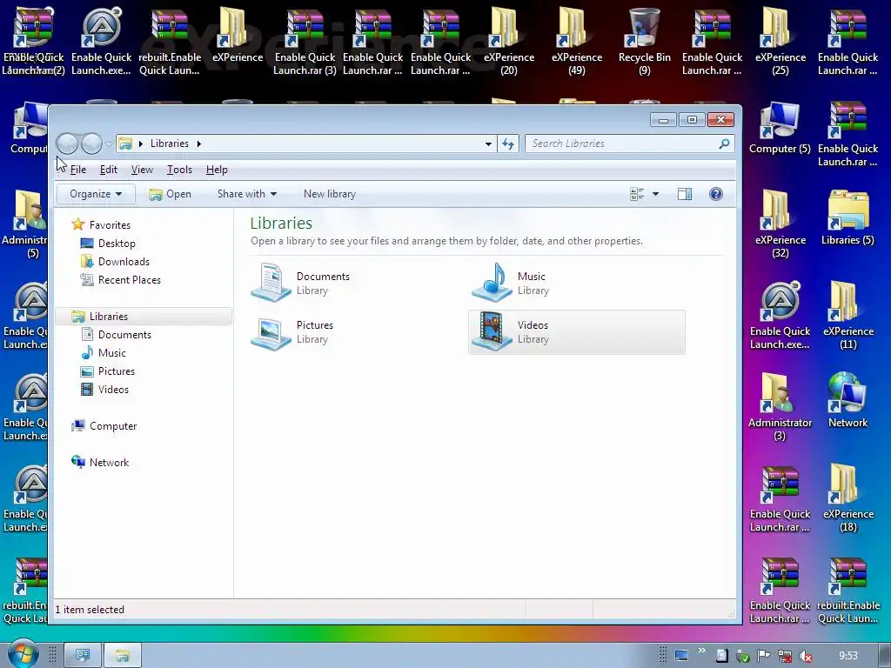Open the recent pages dropdown beside Forward
Viewport: 891px width, 668px height.
109,144
